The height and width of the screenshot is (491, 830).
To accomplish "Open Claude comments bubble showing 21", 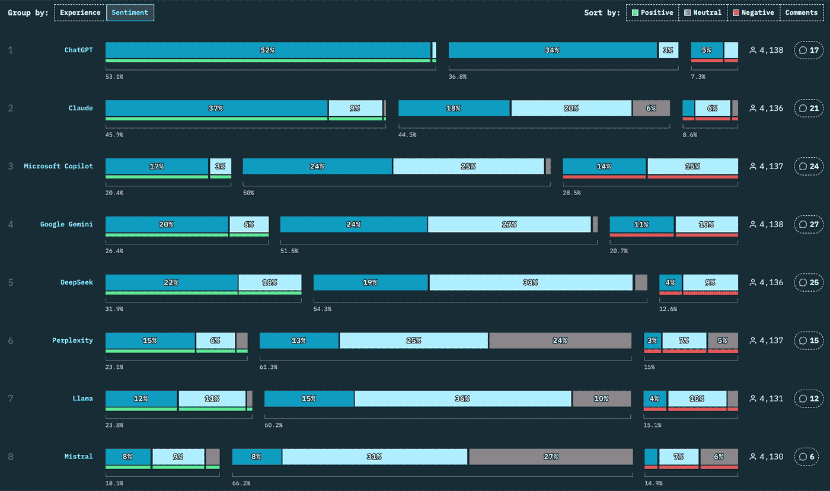I will click(809, 109).
